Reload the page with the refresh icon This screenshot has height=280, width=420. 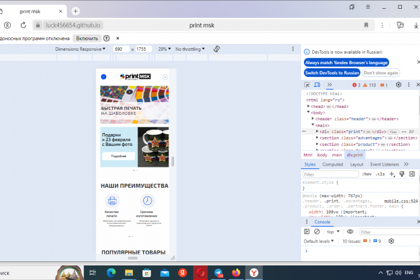23,25
